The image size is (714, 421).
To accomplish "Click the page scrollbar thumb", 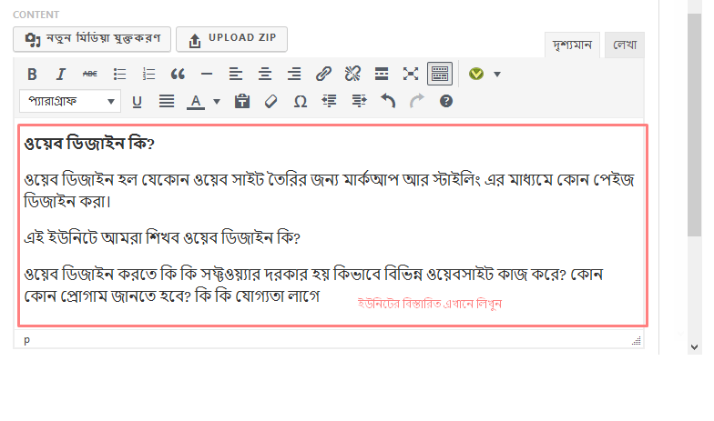I will coord(694,125).
